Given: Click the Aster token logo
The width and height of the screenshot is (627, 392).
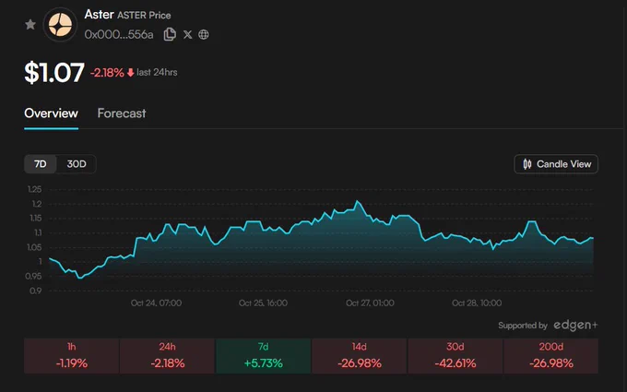Looking at the screenshot, I should point(60,25).
